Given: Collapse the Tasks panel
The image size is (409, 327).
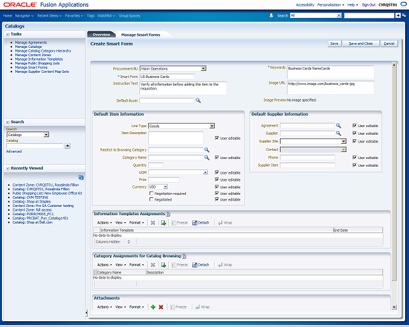Looking at the screenshot, I should [8, 34].
